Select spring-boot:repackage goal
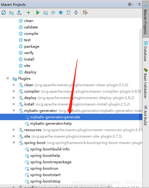The height and width of the screenshot is (188, 149). (51, 162)
